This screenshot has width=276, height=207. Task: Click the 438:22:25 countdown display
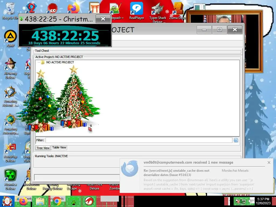click(x=65, y=36)
